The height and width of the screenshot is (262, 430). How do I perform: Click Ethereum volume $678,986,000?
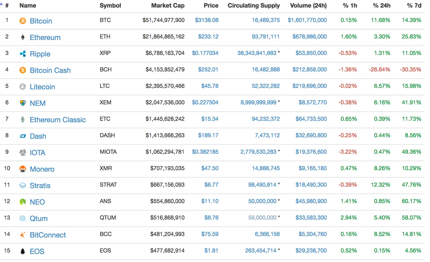[309, 37]
